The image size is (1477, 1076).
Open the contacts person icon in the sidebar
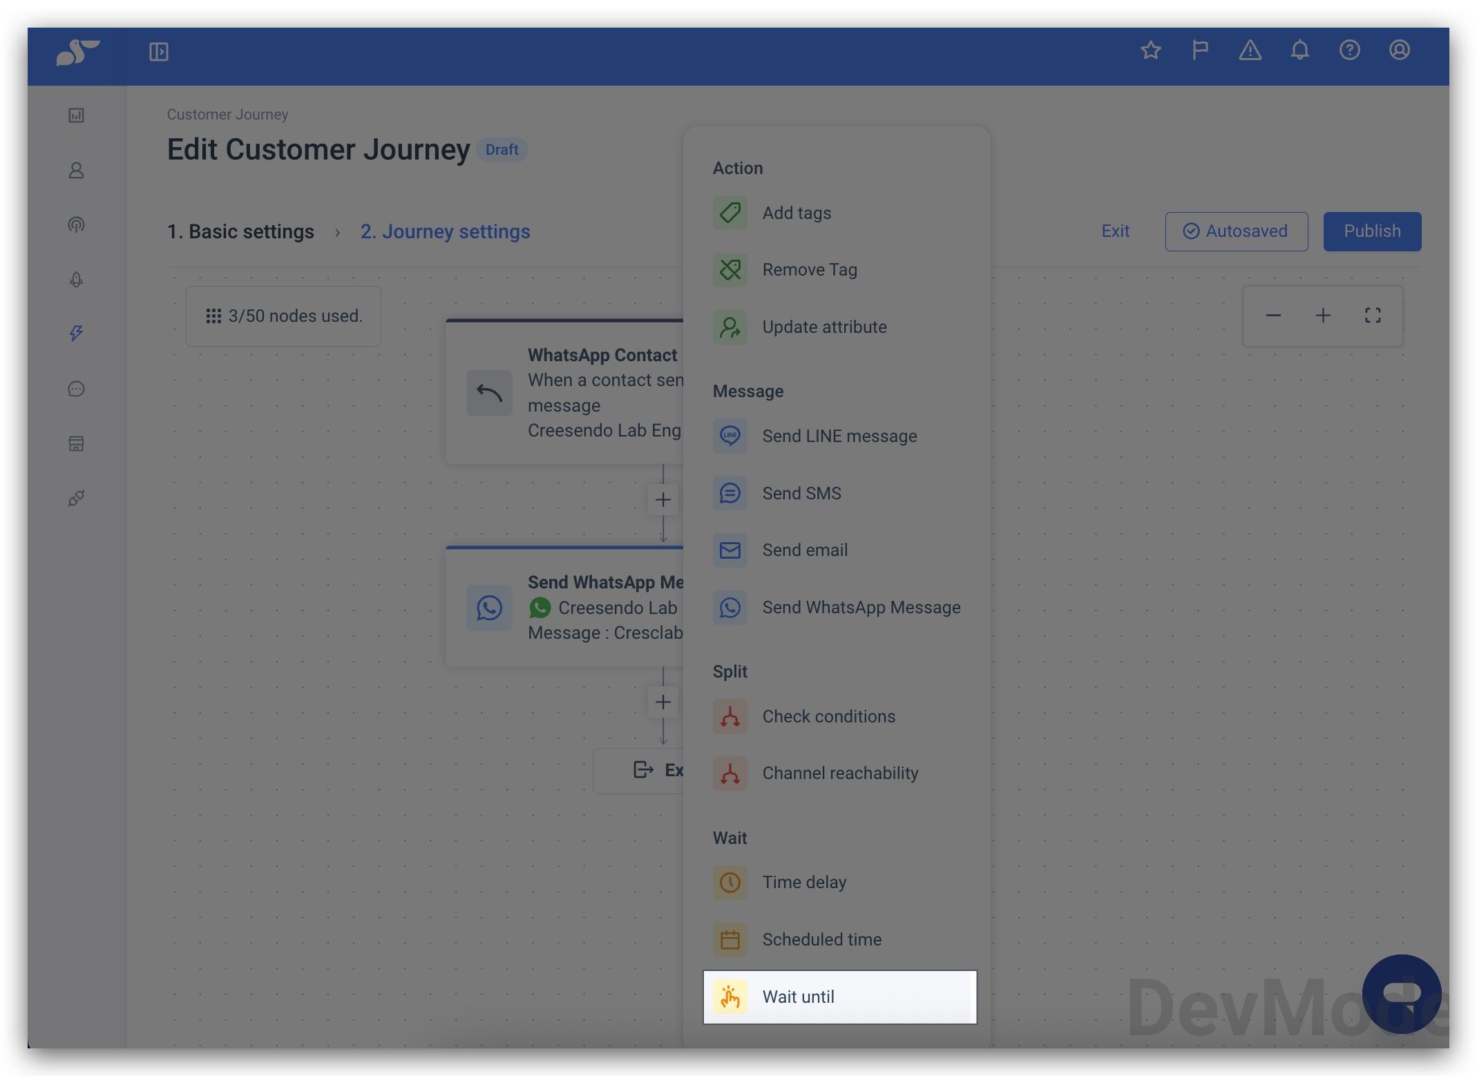point(77,171)
